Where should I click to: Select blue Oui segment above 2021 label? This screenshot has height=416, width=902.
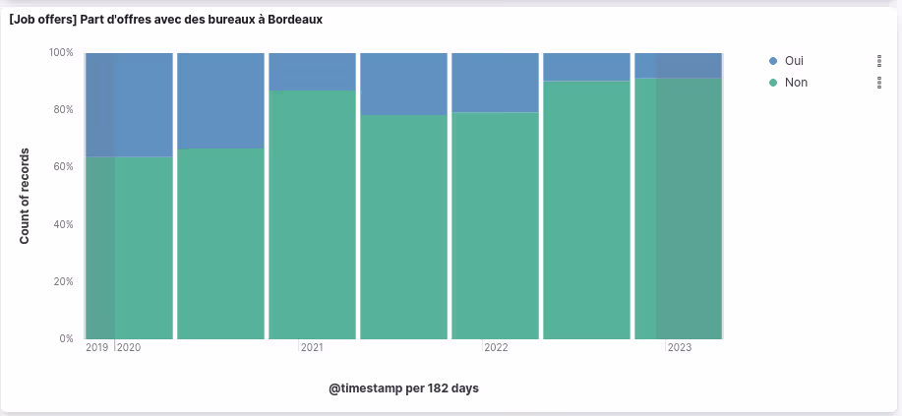312,71
